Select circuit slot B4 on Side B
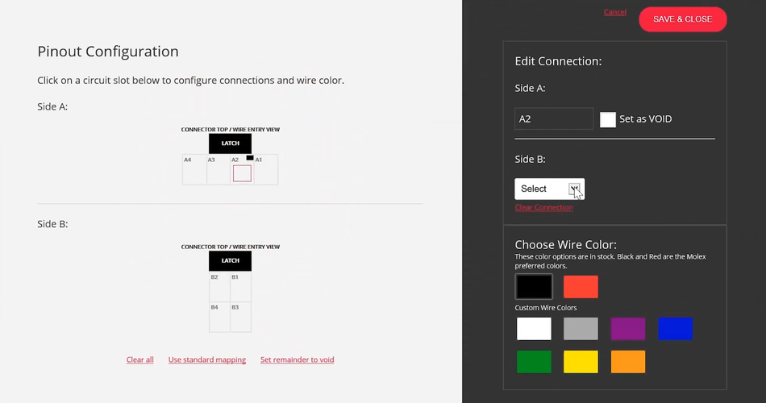The image size is (766, 403). (219, 318)
